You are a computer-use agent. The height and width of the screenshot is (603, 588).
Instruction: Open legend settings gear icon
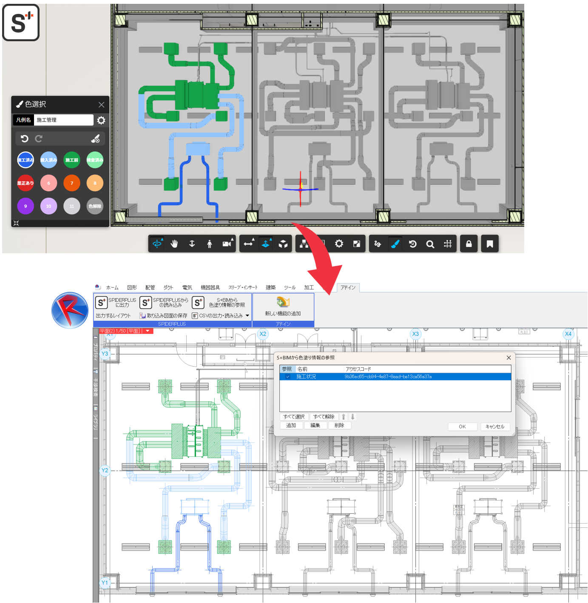[x=101, y=120]
